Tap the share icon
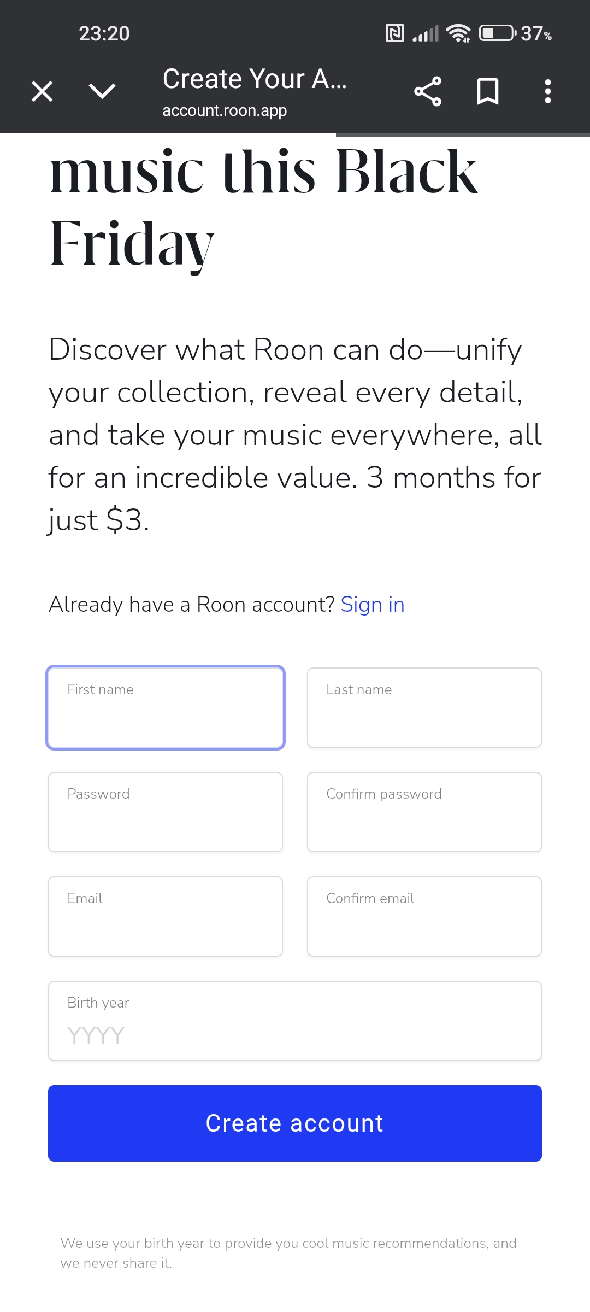This screenshot has height=1312, width=590. click(x=428, y=91)
